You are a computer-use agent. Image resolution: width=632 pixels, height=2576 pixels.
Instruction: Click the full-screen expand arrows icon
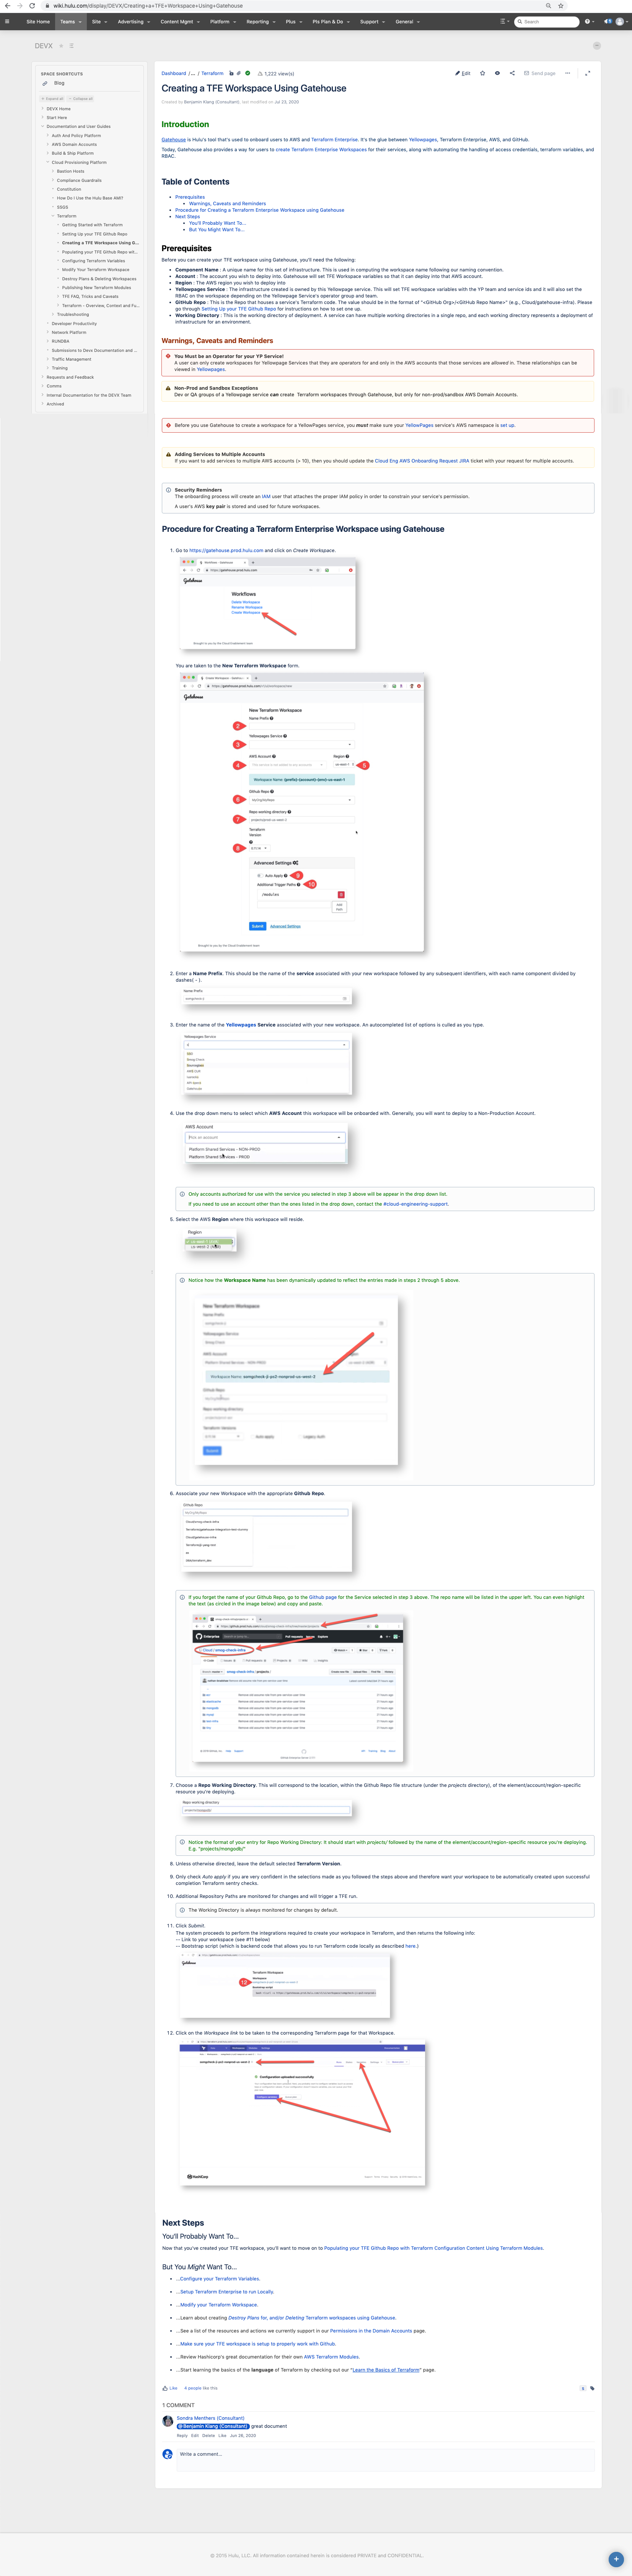coord(587,73)
